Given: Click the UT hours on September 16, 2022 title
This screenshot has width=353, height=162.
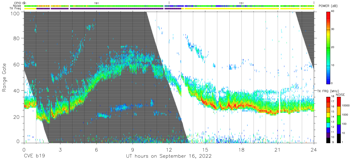Looking at the screenshot, I should point(169,156).
